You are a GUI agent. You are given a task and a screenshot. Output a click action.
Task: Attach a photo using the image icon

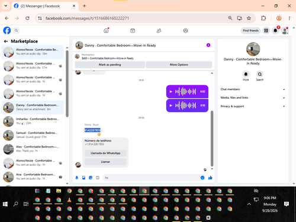coord(83,178)
